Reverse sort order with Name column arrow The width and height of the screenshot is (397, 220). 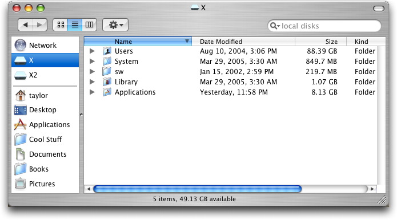187,41
